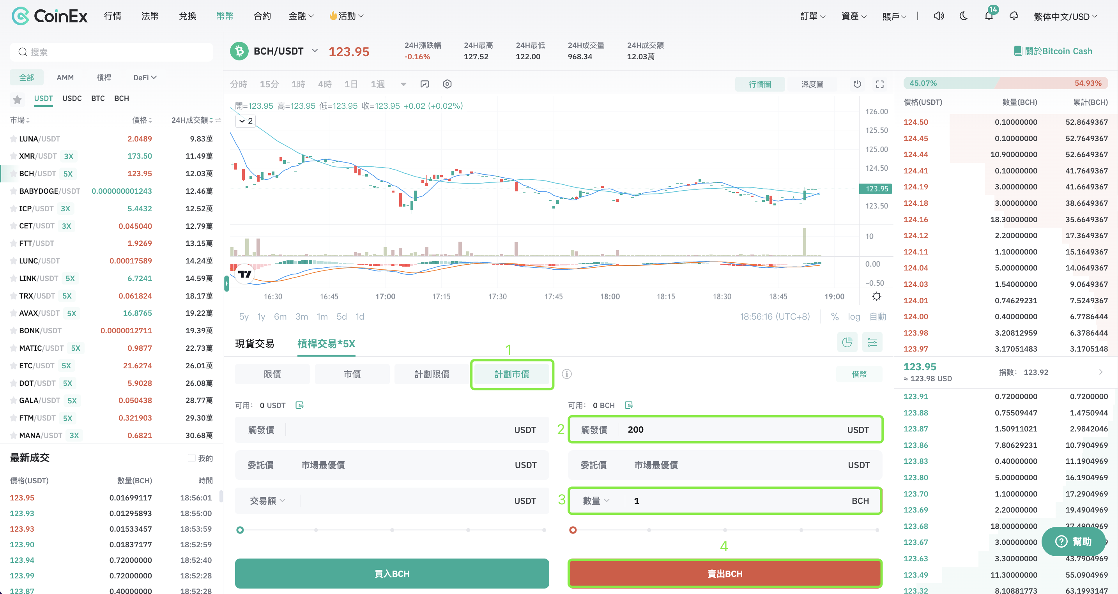
Task: Check the 我的 trades checkbox
Action: (191, 458)
